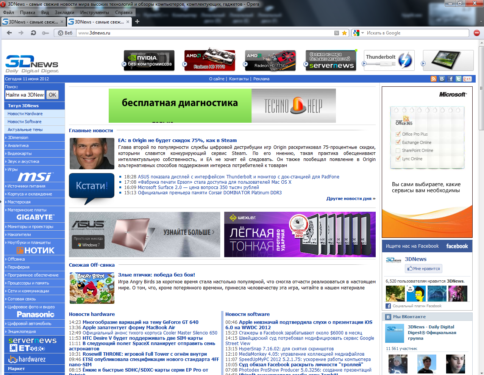Open the Веб security badge
This screenshot has height=375, width=484.
point(65,33)
